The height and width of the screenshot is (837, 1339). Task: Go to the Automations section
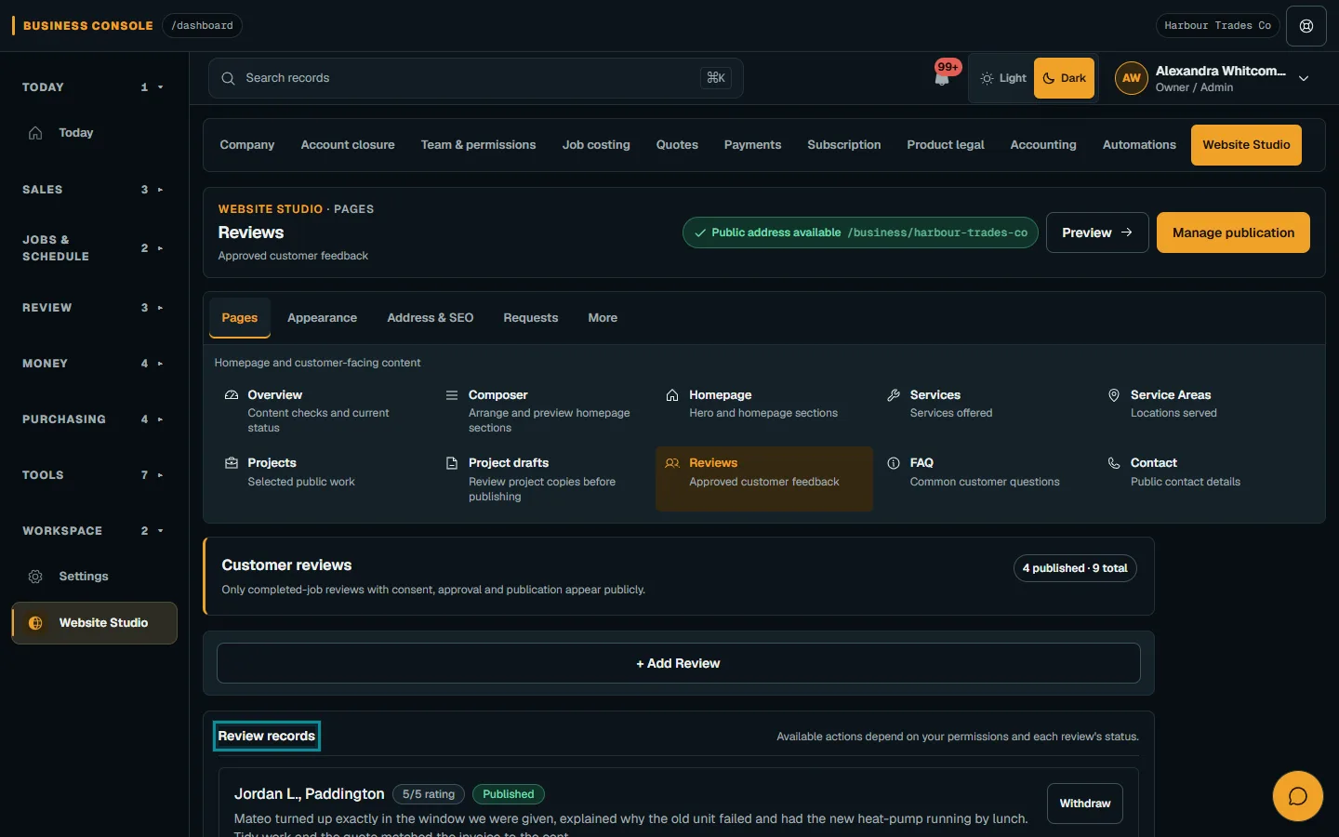pos(1139,145)
